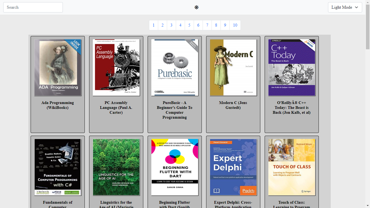
Task: Open the ADA Programming book cover
Action: [x=58, y=67]
